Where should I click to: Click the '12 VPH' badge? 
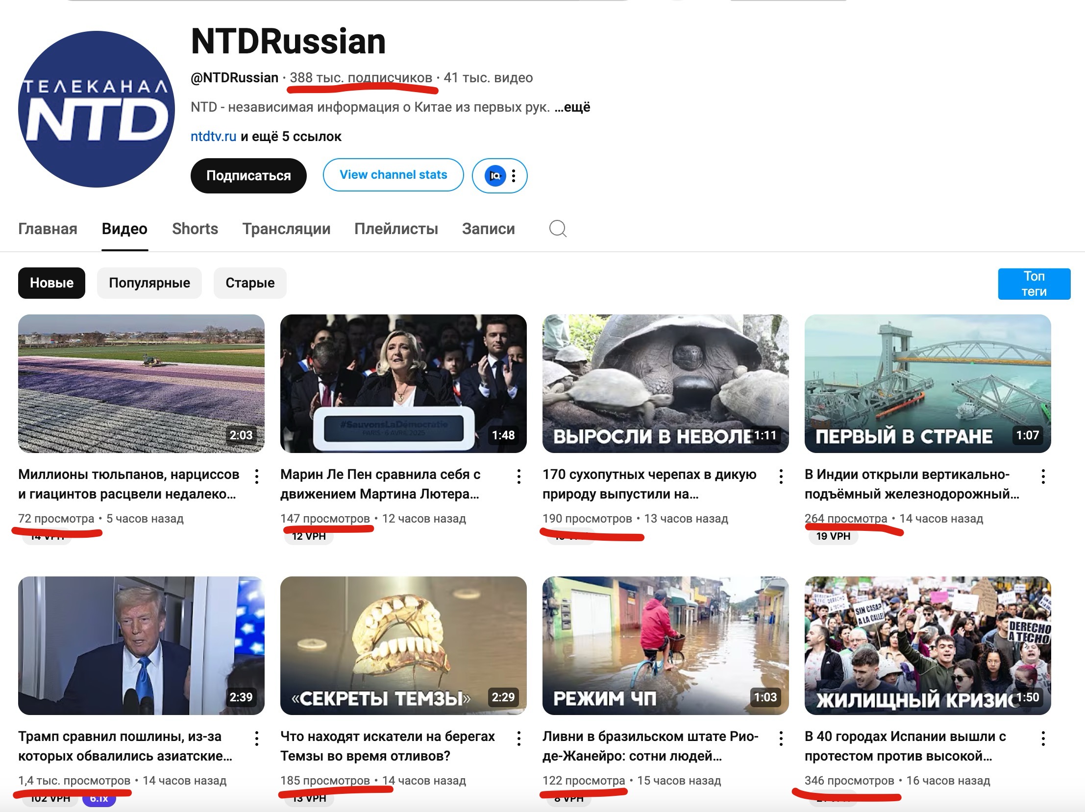[309, 536]
